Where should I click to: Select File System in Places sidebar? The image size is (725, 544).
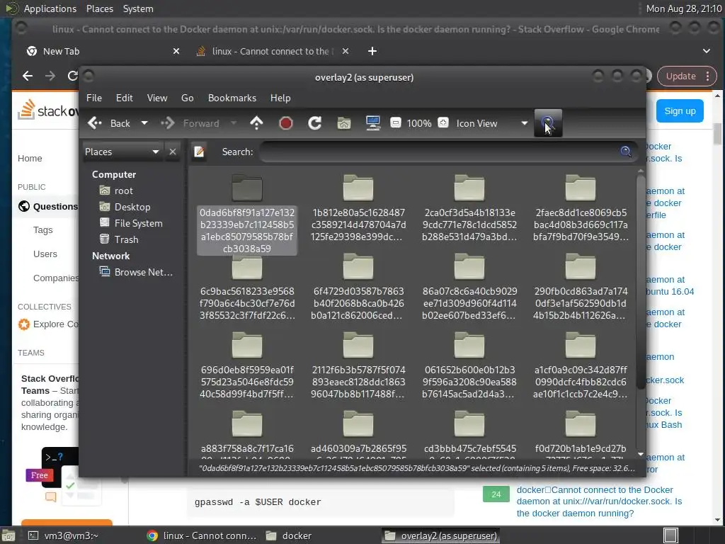click(x=131, y=223)
